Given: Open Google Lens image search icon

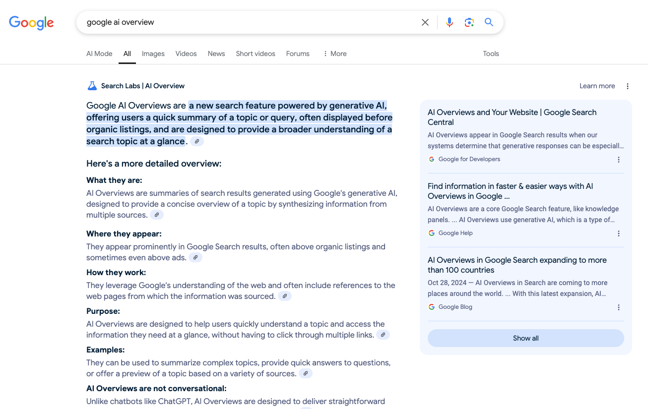Looking at the screenshot, I should pos(469,22).
